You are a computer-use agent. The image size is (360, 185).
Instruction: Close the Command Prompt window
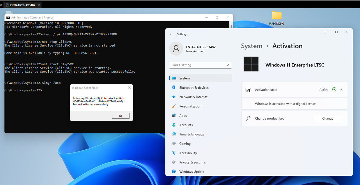coord(228,17)
